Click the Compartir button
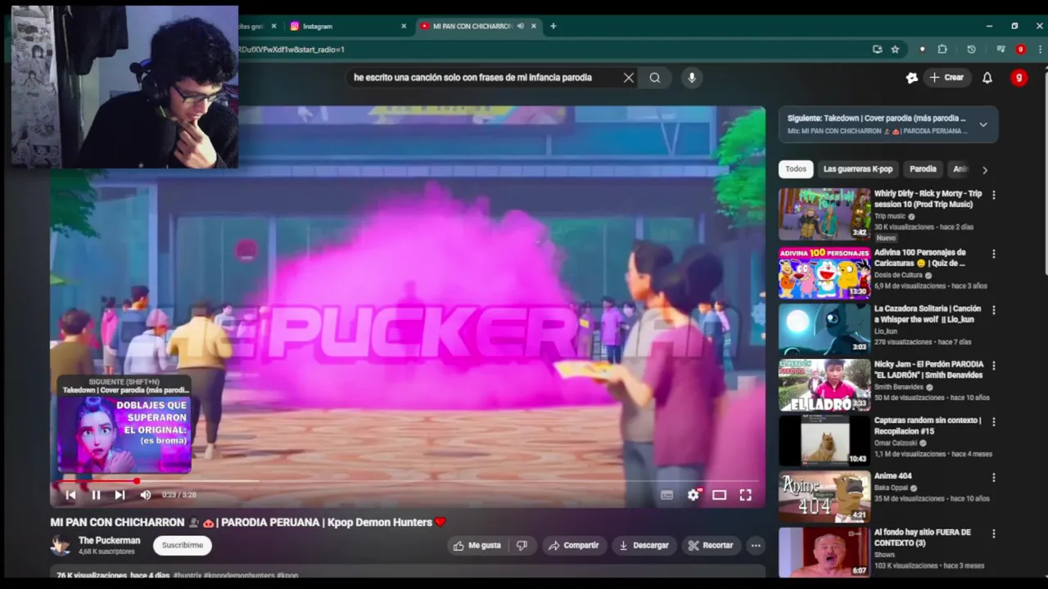The width and height of the screenshot is (1048, 589). coord(573,546)
